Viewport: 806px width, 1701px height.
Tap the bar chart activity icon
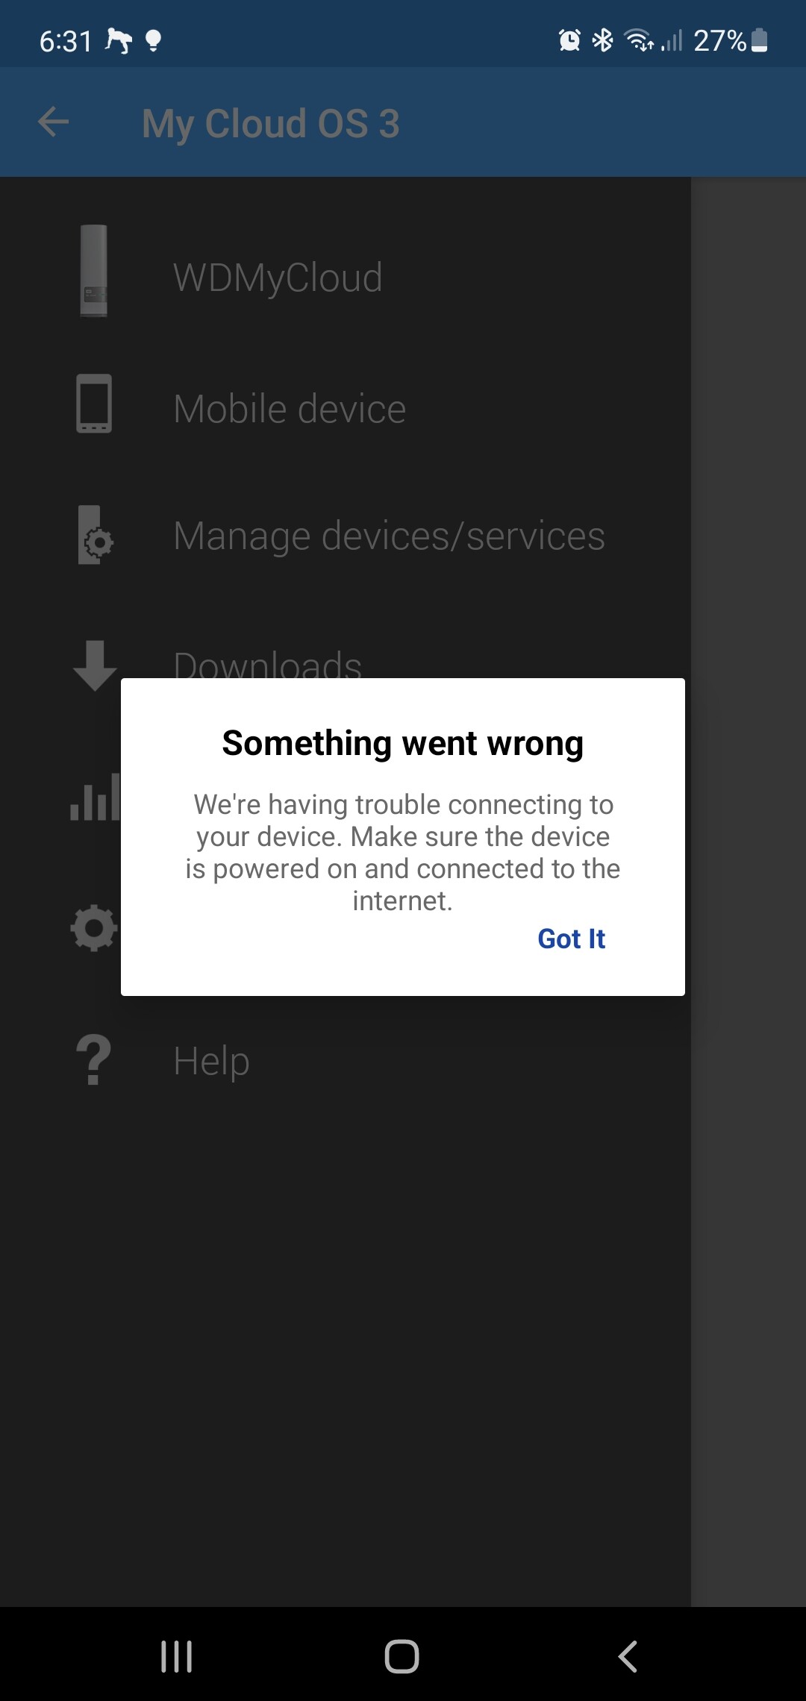(95, 797)
